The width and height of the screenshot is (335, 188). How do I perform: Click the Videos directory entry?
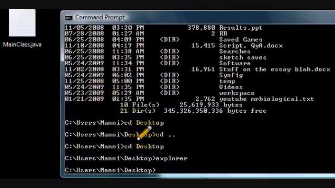click(x=231, y=87)
